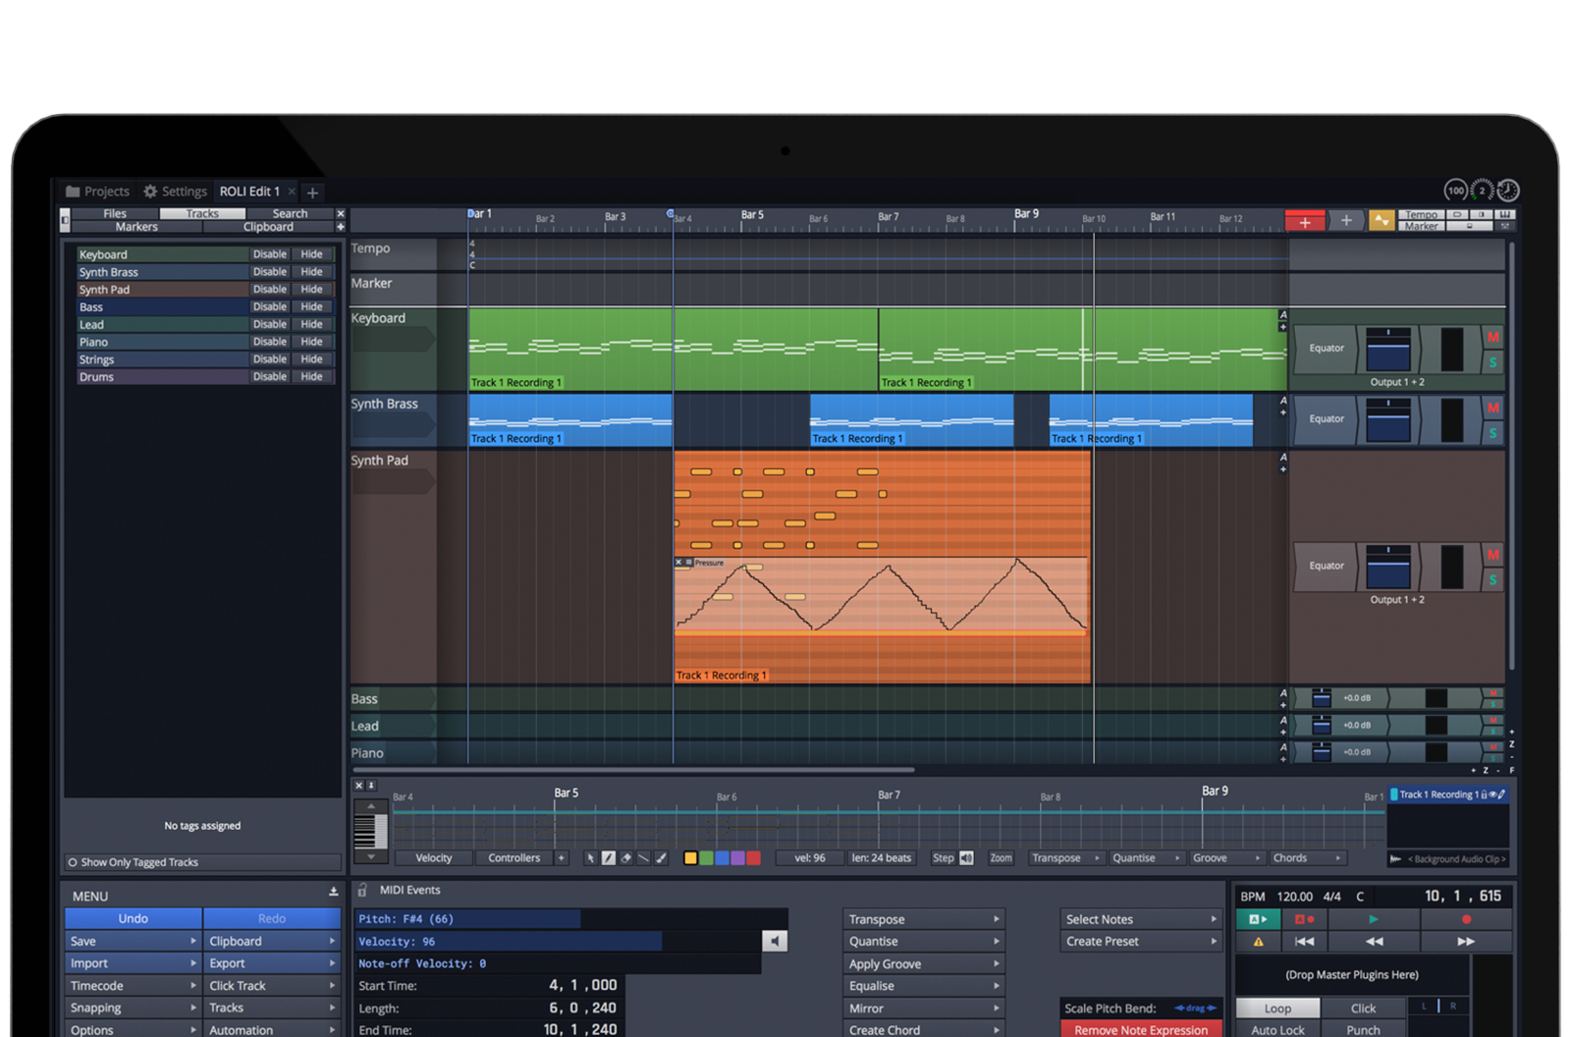This screenshot has height=1037, width=1571.
Task: Toggle the Loop button on
Action: point(1277,1009)
